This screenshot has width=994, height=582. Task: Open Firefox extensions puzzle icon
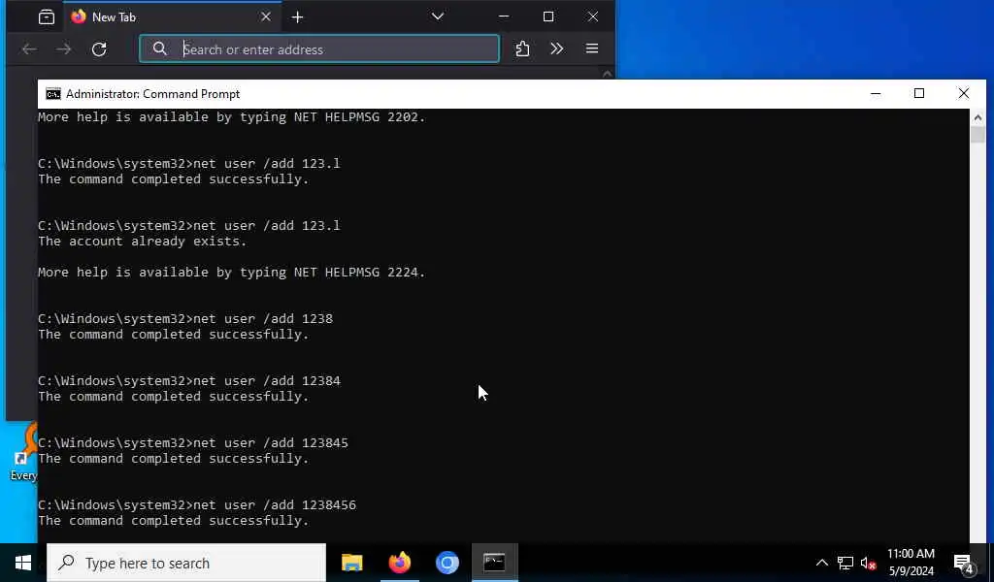(522, 48)
